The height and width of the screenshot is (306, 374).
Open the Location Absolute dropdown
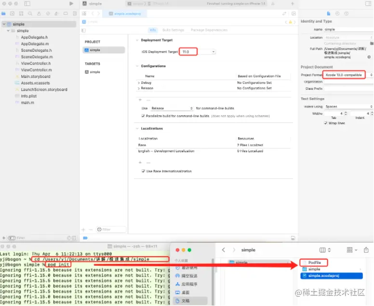[348, 38]
